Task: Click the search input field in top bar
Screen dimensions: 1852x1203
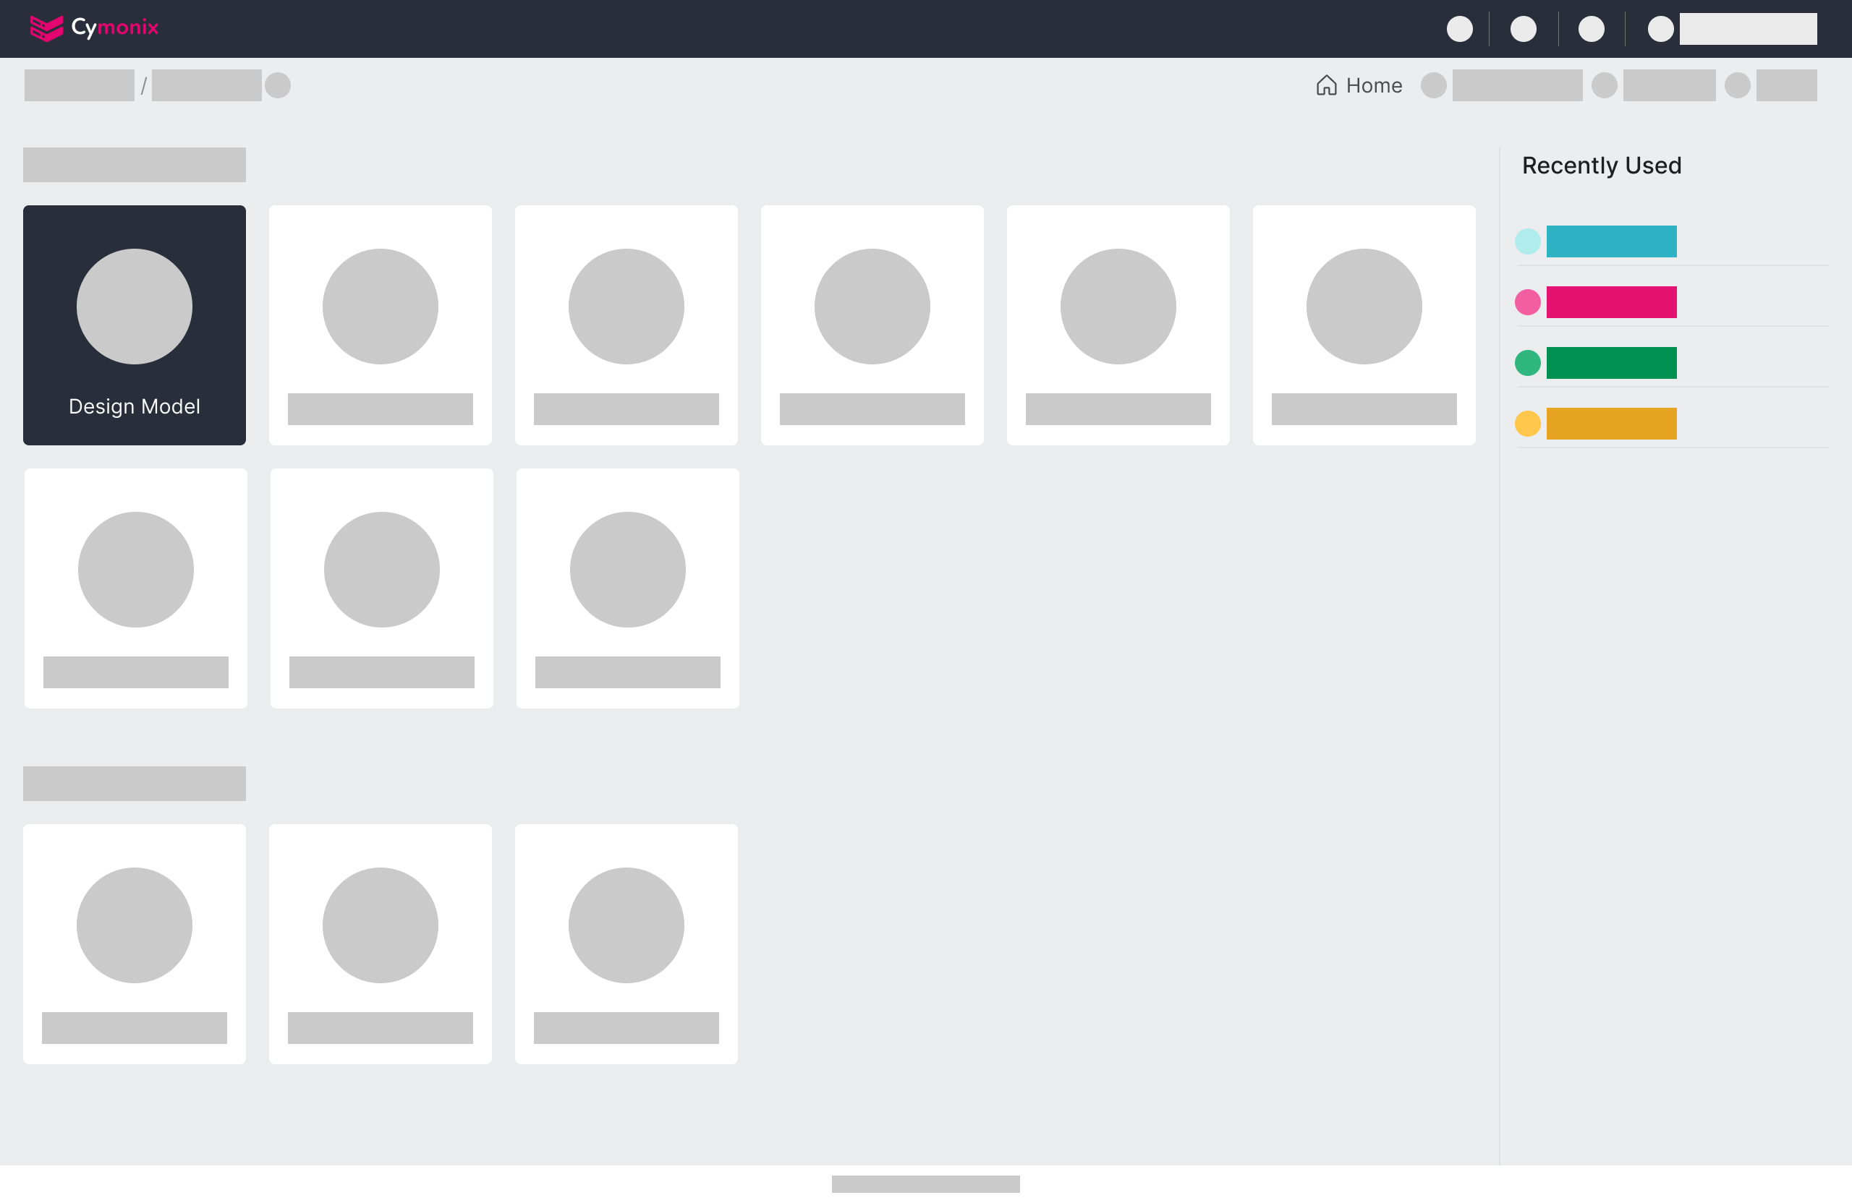Action: click(x=1749, y=29)
